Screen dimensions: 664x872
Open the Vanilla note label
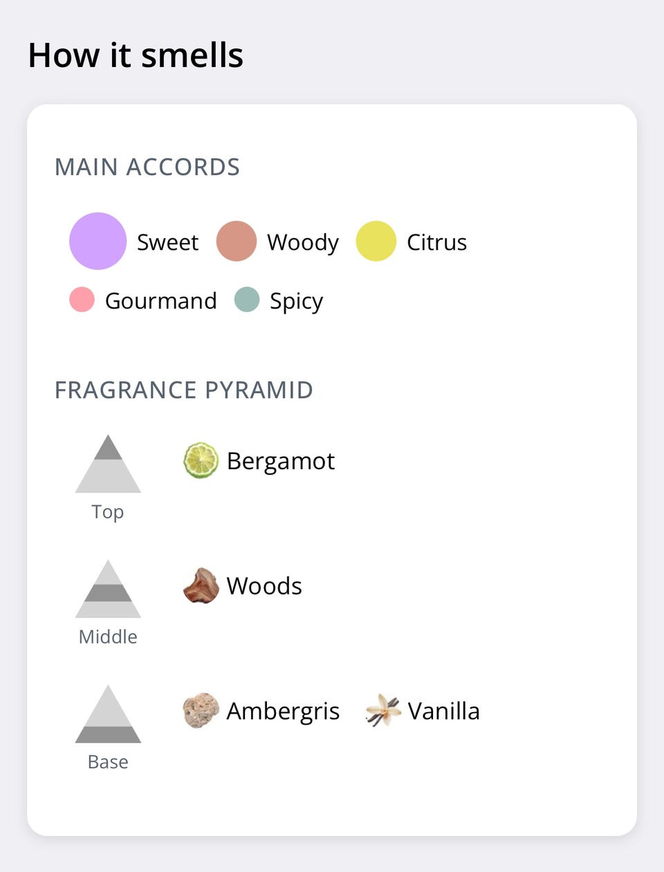click(x=443, y=711)
